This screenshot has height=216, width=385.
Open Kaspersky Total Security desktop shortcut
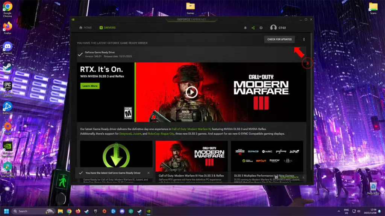[x=8, y=169]
